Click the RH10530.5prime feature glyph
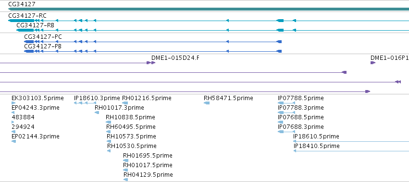This screenshot has width=409, height=182. coord(109,151)
